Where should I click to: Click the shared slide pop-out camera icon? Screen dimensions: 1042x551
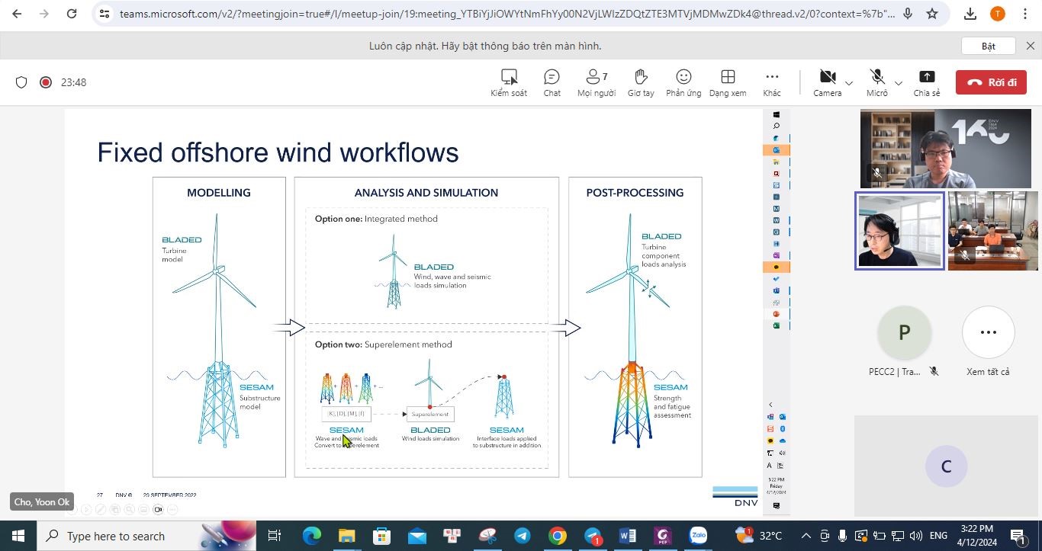coord(158,509)
